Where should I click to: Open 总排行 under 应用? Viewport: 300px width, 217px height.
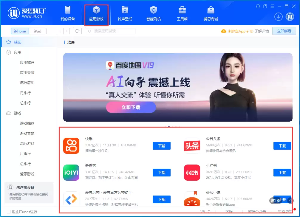25,103
